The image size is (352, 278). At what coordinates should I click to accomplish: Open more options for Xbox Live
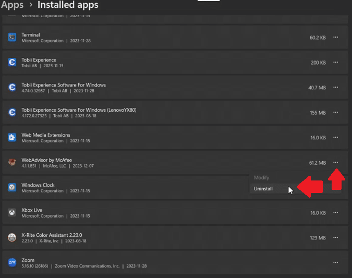(x=336, y=212)
